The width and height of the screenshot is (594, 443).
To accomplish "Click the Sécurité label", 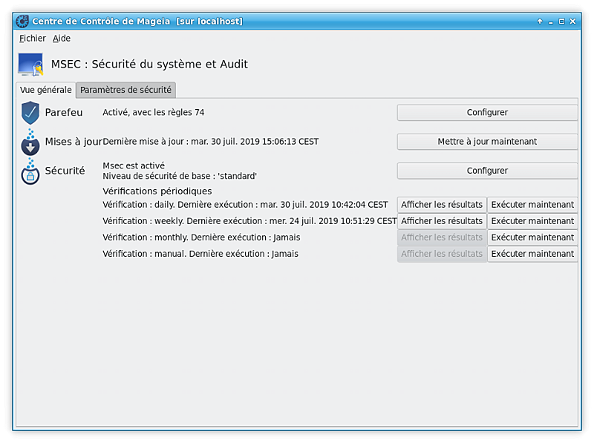I will click(x=65, y=171).
